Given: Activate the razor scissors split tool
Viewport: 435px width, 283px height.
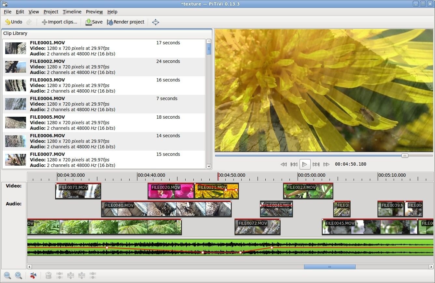Looking at the screenshot, I should pos(33,276).
